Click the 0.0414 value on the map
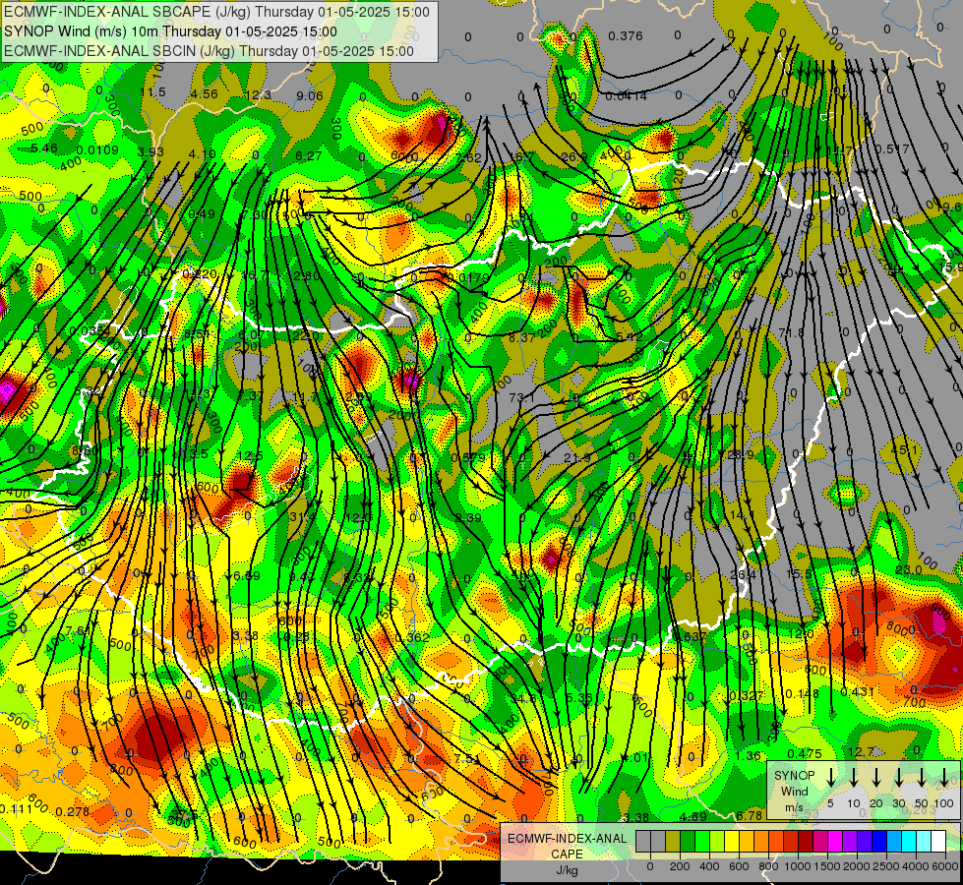Image resolution: width=963 pixels, height=885 pixels. coord(626,95)
